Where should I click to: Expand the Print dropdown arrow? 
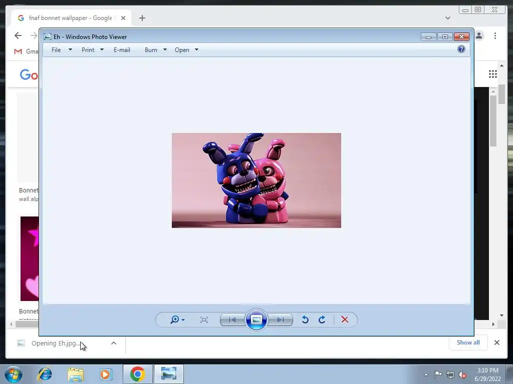102,49
